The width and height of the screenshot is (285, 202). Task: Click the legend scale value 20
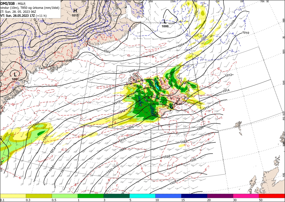point(209,200)
